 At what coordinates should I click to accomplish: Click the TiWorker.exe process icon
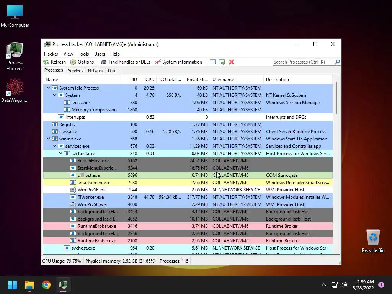[x=73, y=197]
